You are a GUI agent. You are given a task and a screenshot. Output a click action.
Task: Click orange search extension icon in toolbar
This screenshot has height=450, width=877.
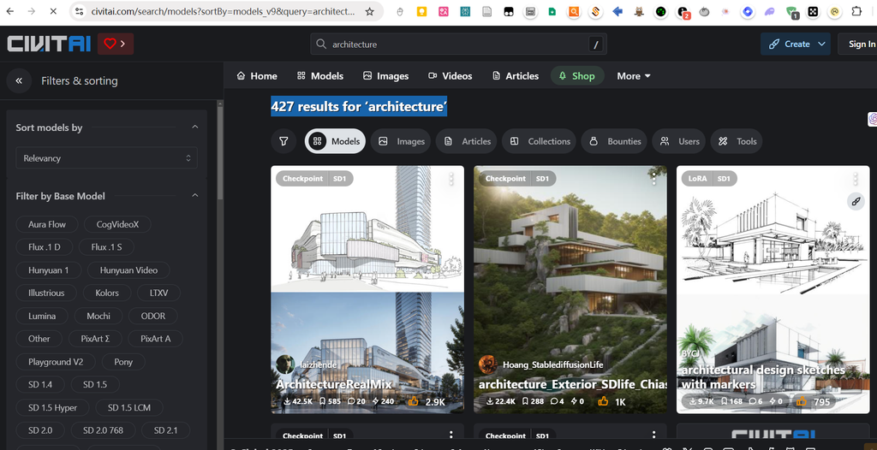(x=574, y=11)
